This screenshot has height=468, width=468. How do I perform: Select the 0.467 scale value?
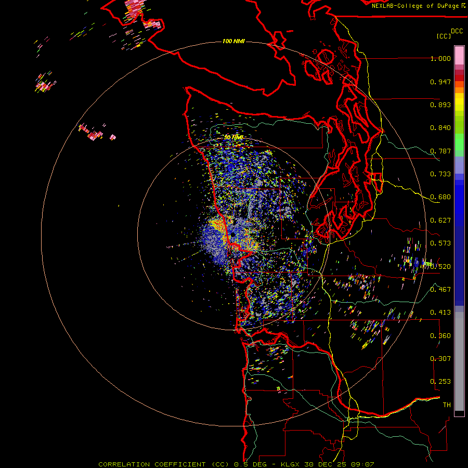[x=440, y=289]
